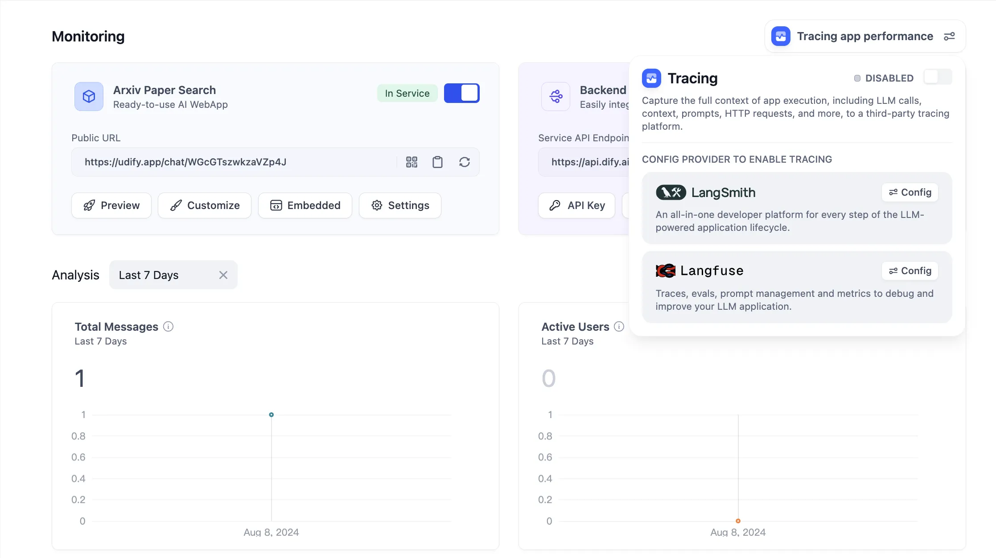Clear the Last 7 Days filter
Image resolution: width=996 pixels, height=558 pixels.
coord(223,275)
